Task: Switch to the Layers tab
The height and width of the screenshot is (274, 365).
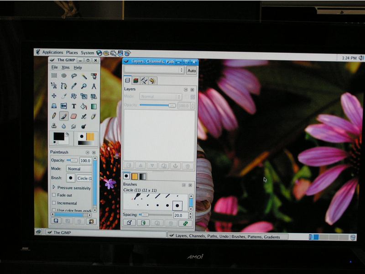Action: (x=127, y=80)
